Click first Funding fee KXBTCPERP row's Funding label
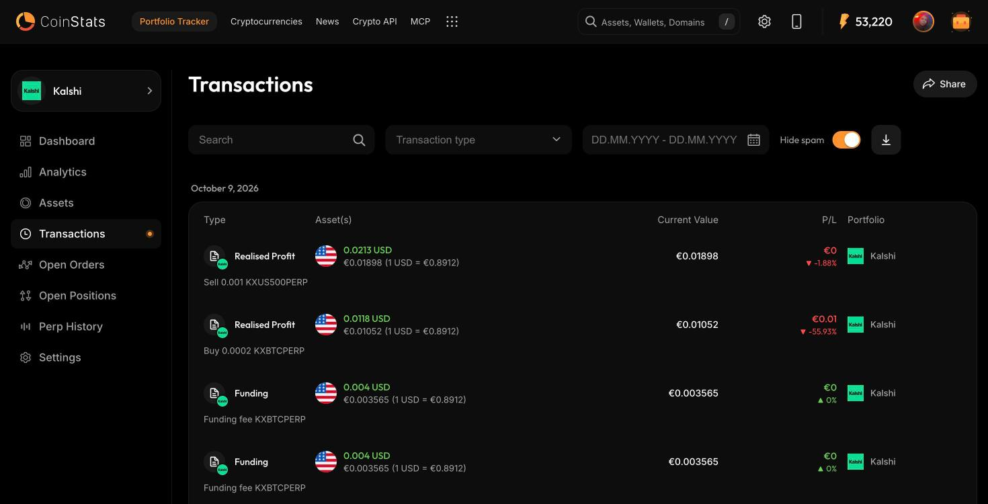 click(251, 393)
